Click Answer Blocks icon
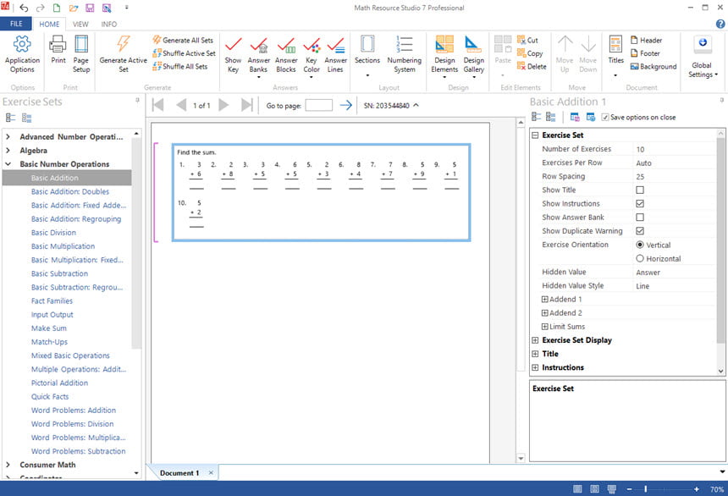728x496 pixels. click(x=286, y=55)
